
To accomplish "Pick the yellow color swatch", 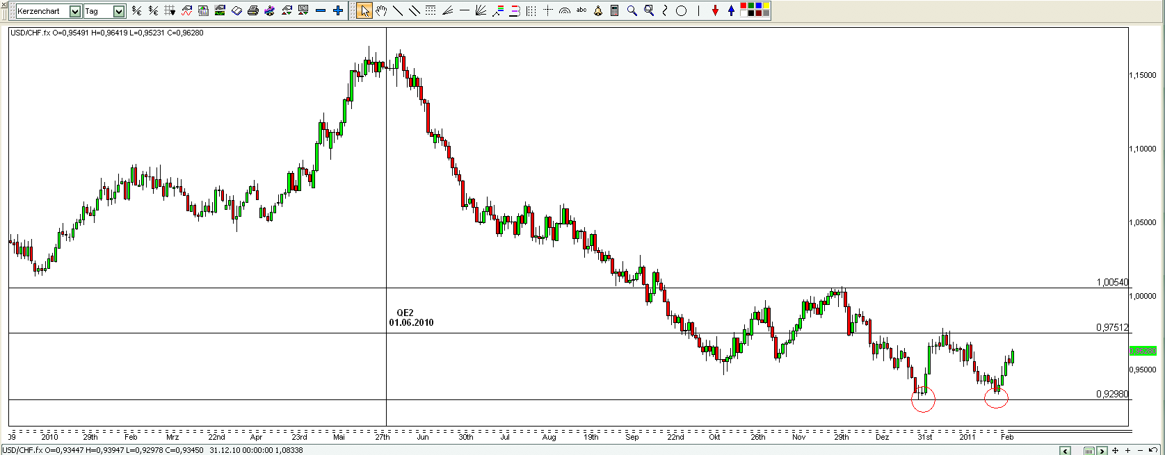I will tap(766, 6).
